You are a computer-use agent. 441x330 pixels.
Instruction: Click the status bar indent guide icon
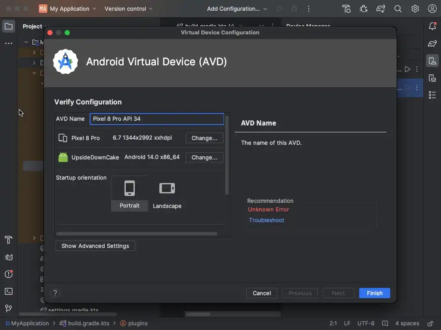coord(385,324)
